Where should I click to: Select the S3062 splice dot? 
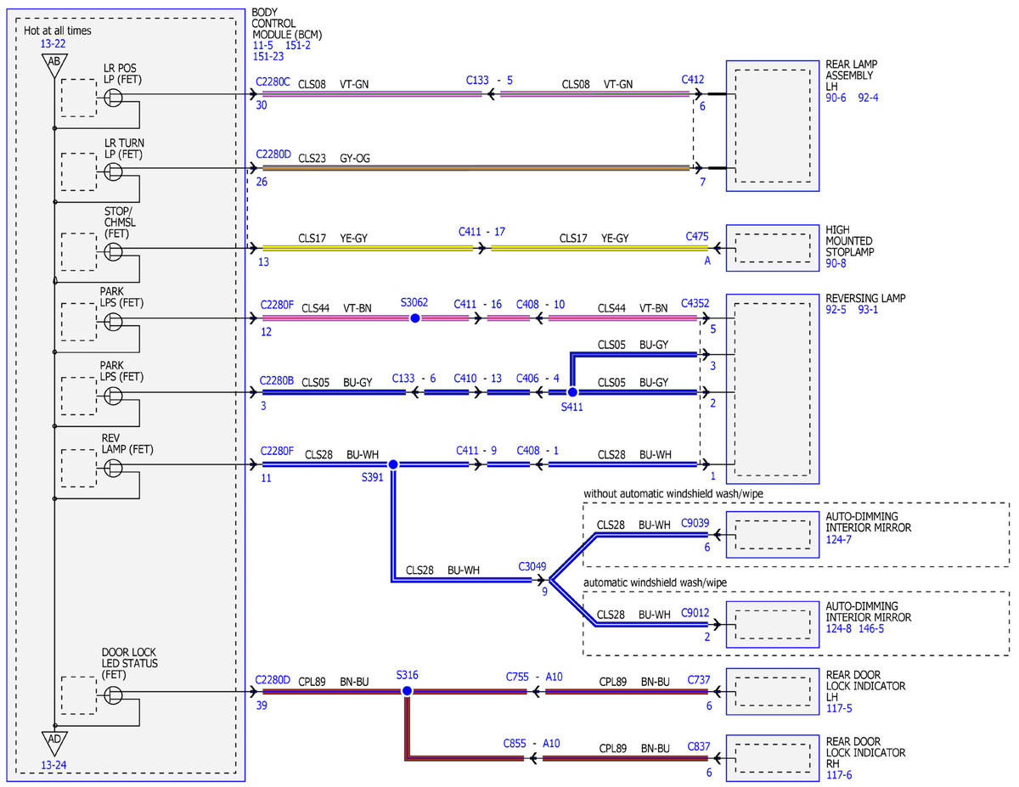[414, 318]
